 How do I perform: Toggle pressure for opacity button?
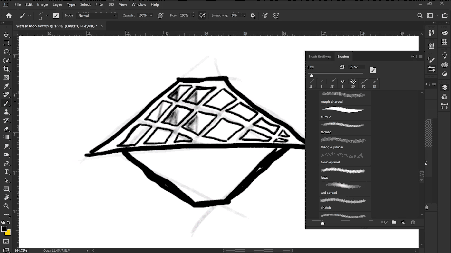click(x=160, y=15)
